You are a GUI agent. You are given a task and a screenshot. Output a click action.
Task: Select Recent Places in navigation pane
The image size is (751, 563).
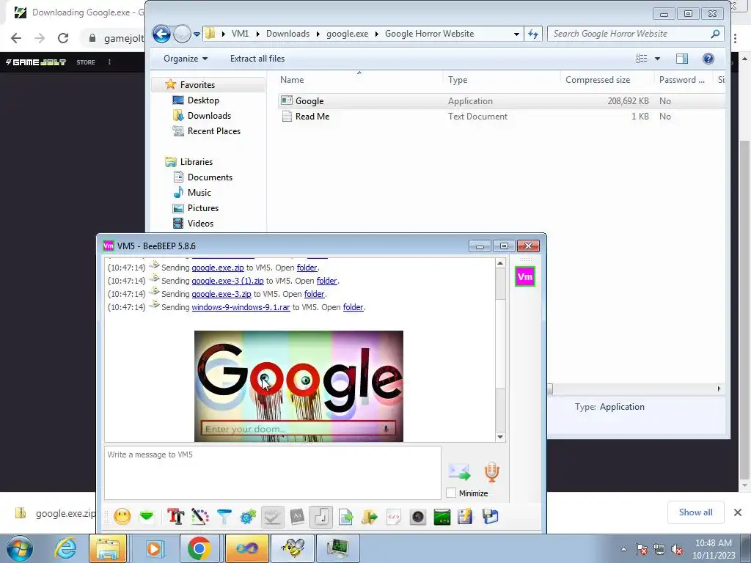[x=213, y=130]
